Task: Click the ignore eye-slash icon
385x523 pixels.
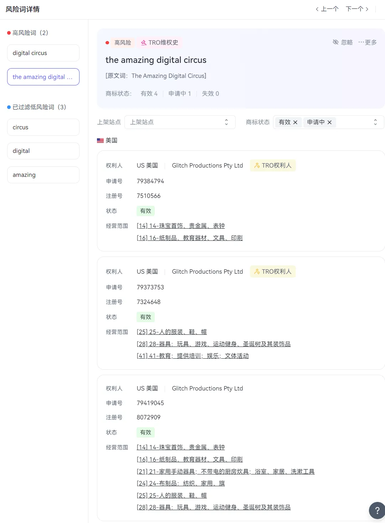Action: tap(335, 42)
